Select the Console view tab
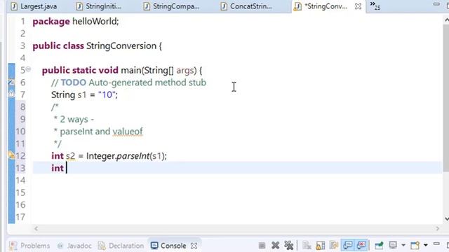Image resolution: width=449 pixels, height=252 pixels. pos(168,246)
